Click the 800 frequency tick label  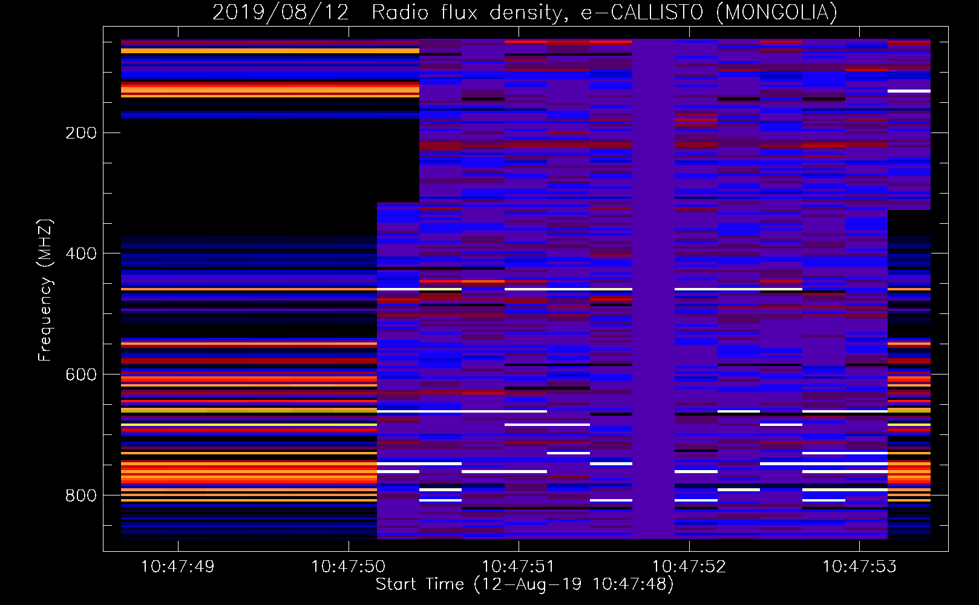tap(81, 495)
